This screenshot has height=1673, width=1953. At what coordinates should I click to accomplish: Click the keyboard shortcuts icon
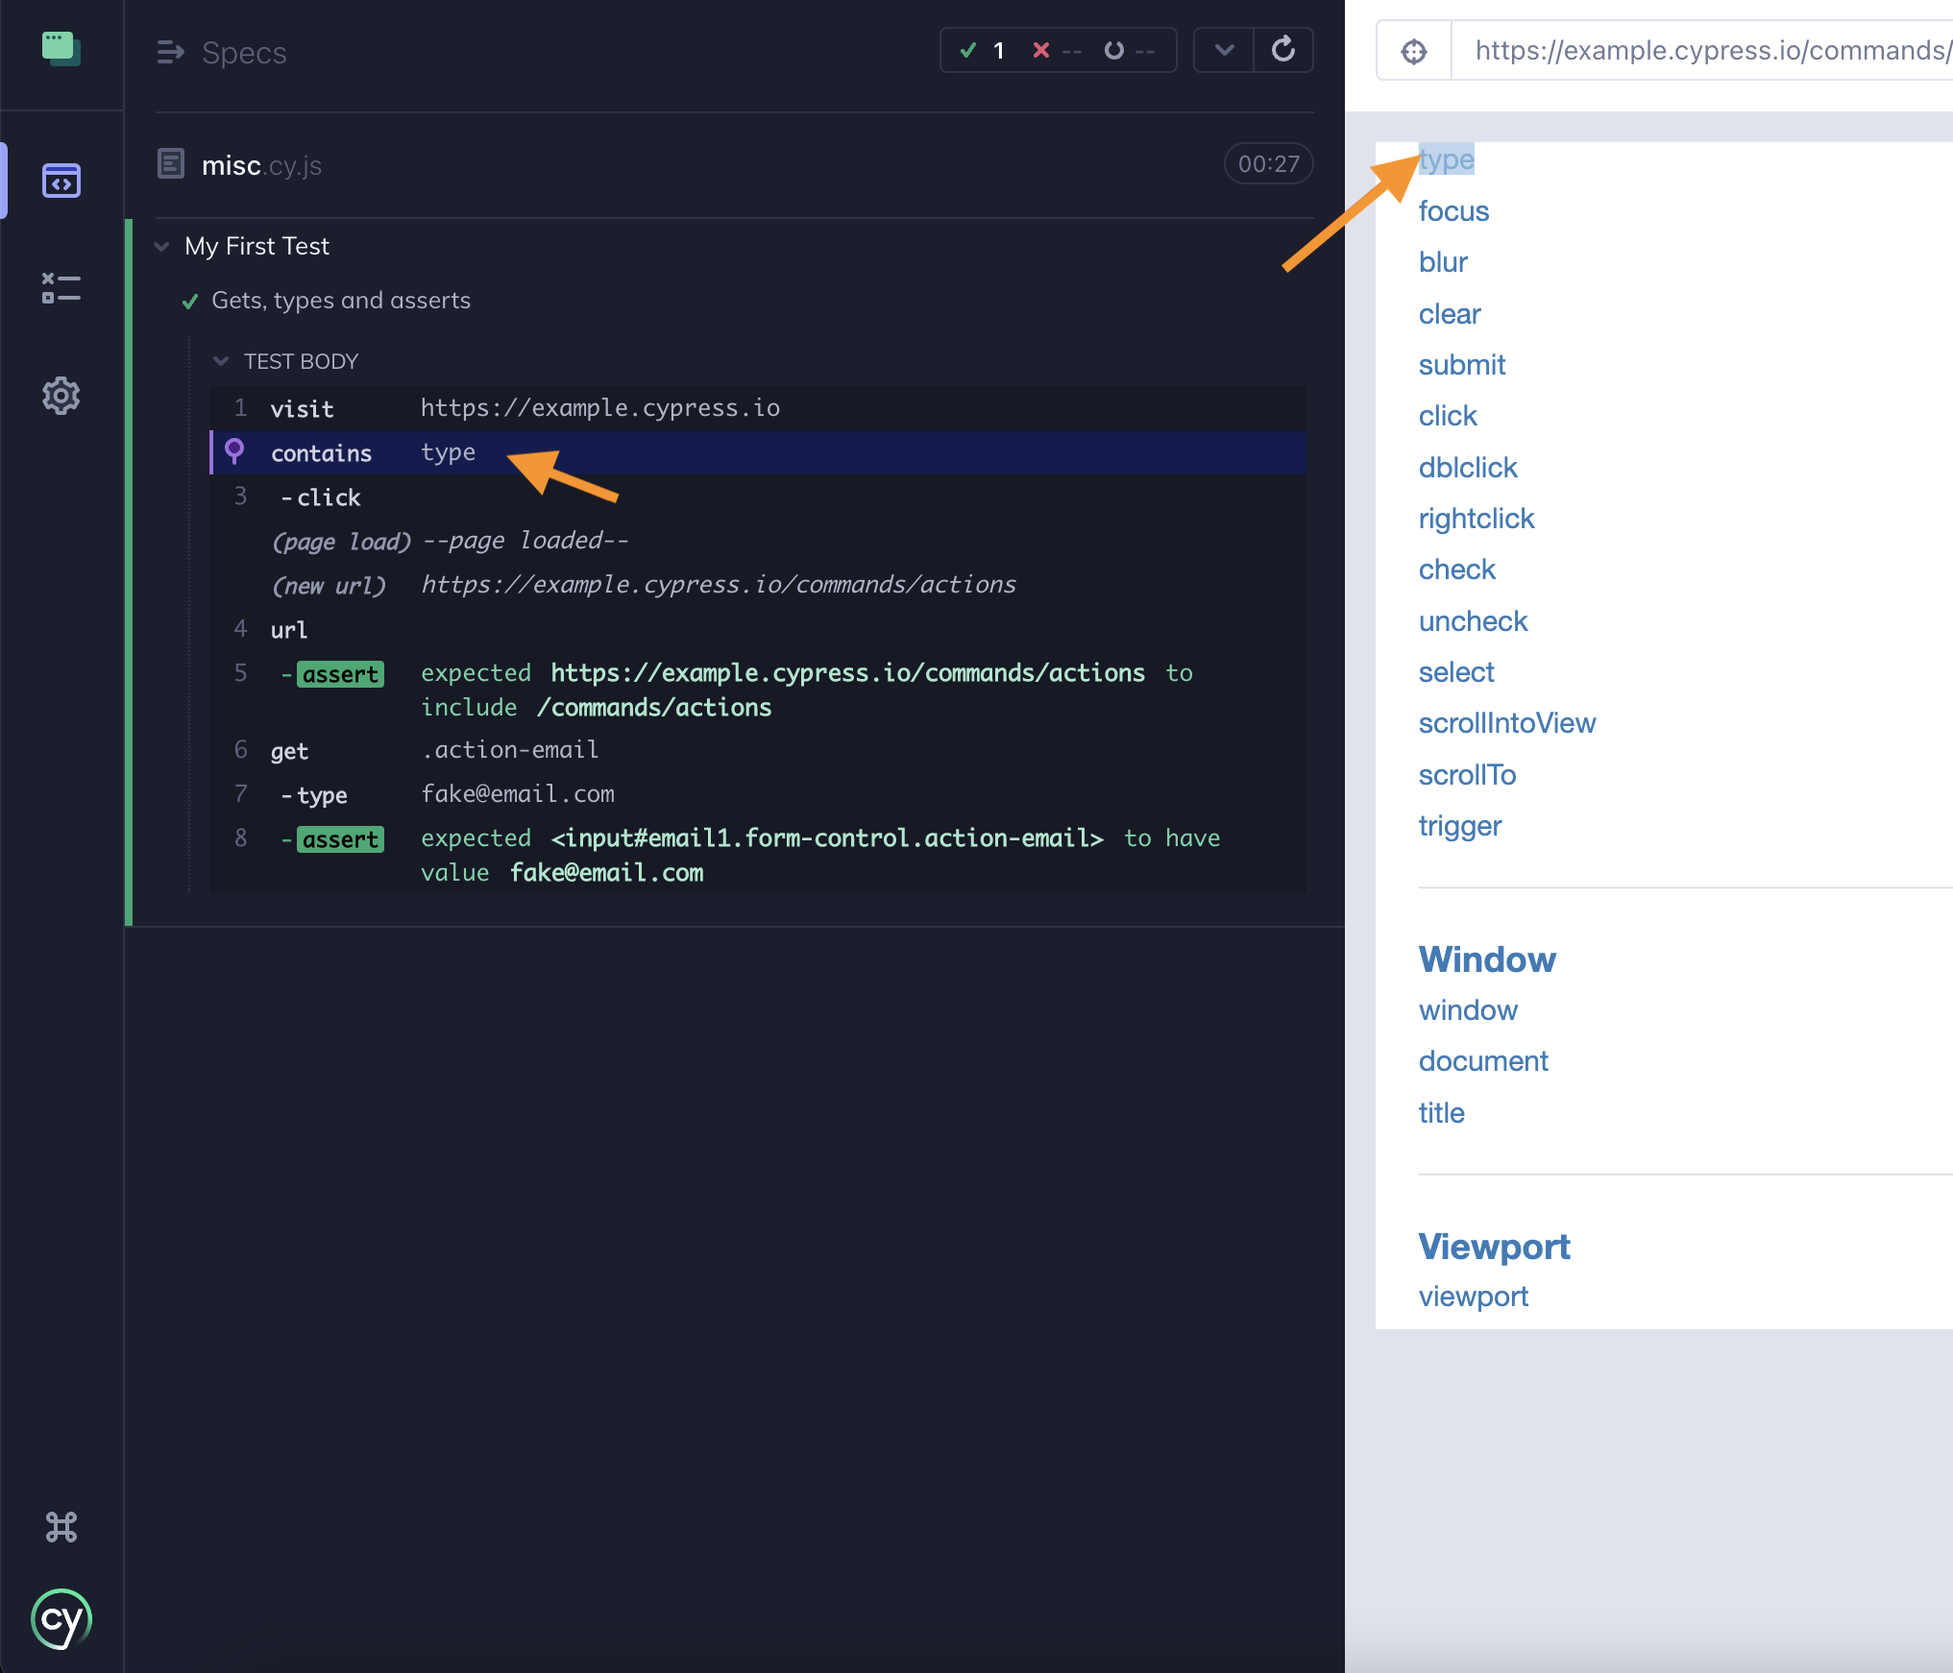pos(60,1525)
